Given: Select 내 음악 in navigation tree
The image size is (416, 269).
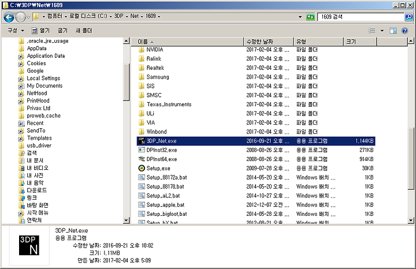Looking at the screenshot, I should [35, 183].
